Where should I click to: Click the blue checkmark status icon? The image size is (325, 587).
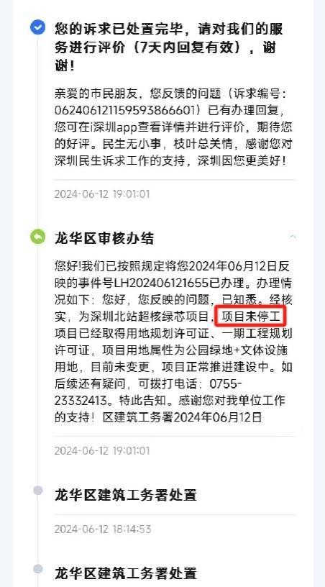38,27
